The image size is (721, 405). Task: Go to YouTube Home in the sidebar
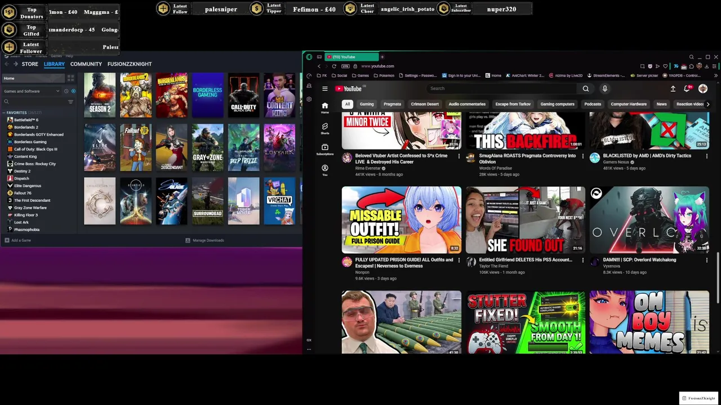point(324,107)
